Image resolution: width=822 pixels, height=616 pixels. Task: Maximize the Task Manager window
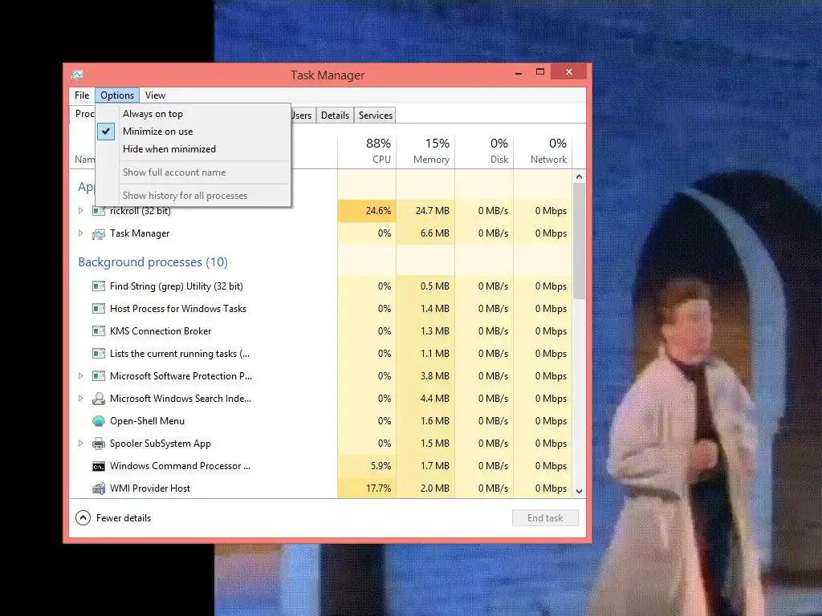click(540, 71)
